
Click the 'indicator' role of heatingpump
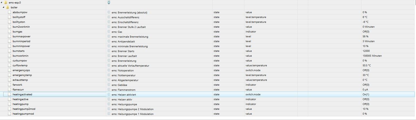pyautogui.click(x=251, y=104)
